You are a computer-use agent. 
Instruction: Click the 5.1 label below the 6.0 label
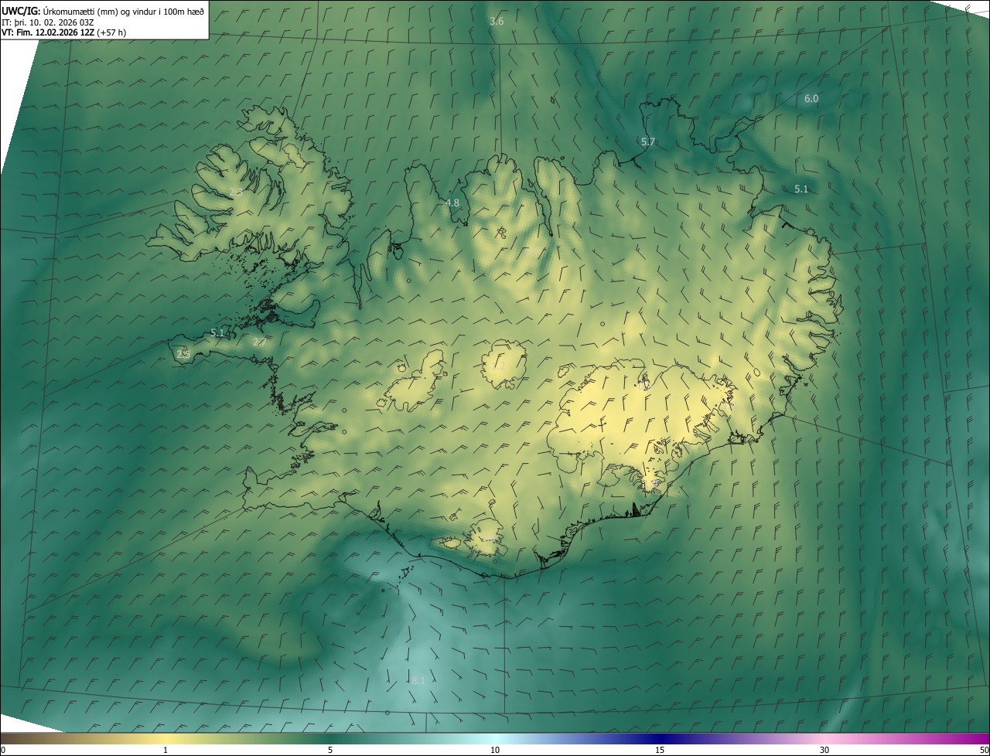pos(801,189)
